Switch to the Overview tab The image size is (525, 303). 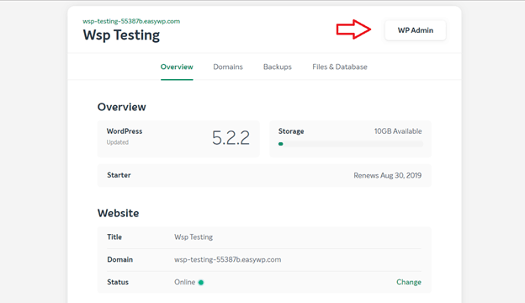click(177, 66)
